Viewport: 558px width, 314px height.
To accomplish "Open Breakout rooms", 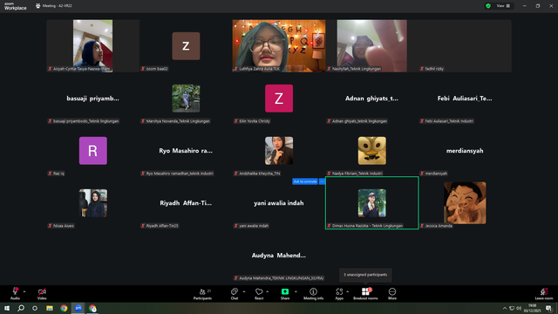I will [365, 293].
